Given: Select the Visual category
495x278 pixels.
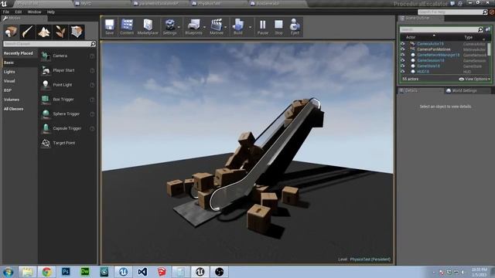Looking at the screenshot, I should 9,81.
